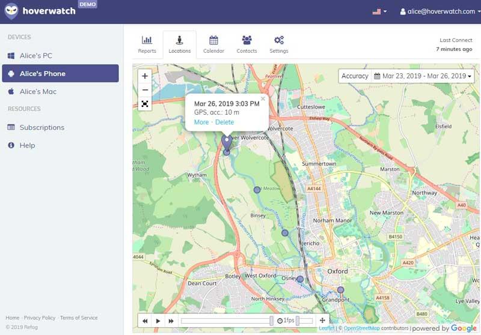This screenshot has height=335, width=481.
Task: Select Alice's PC device
Action: pyautogui.click(x=61, y=56)
